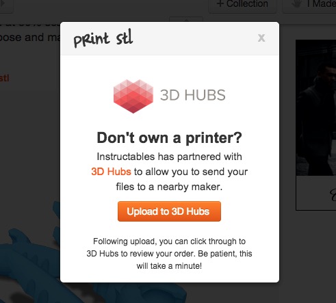Click the gray 3D HUBS wordmark
Image resolution: width=336 pixels, height=303 pixels.
coord(193,95)
